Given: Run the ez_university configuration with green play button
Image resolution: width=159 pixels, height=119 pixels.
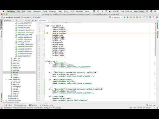Looking at the screenshot, I should click(125, 17).
